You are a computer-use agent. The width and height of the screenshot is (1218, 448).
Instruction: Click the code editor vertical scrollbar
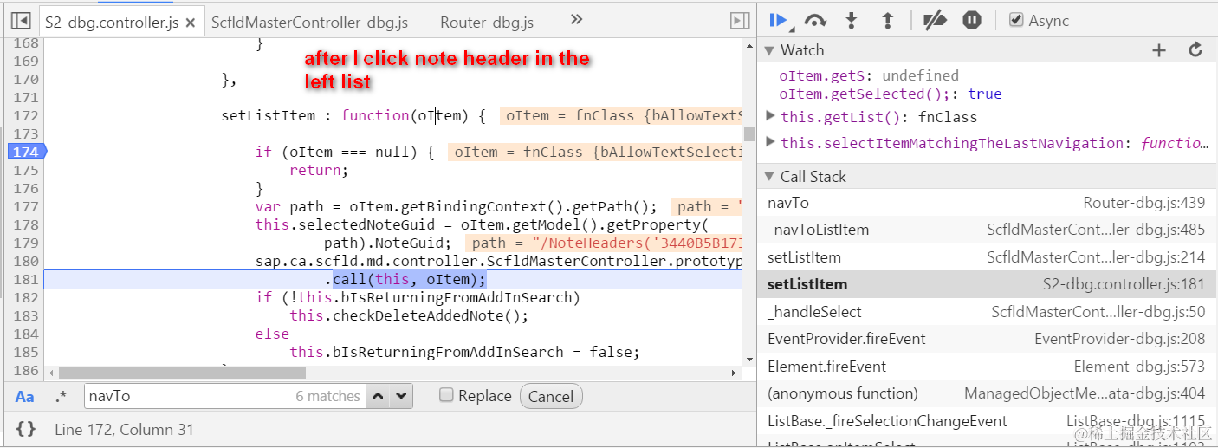click(x=749, y=133)
